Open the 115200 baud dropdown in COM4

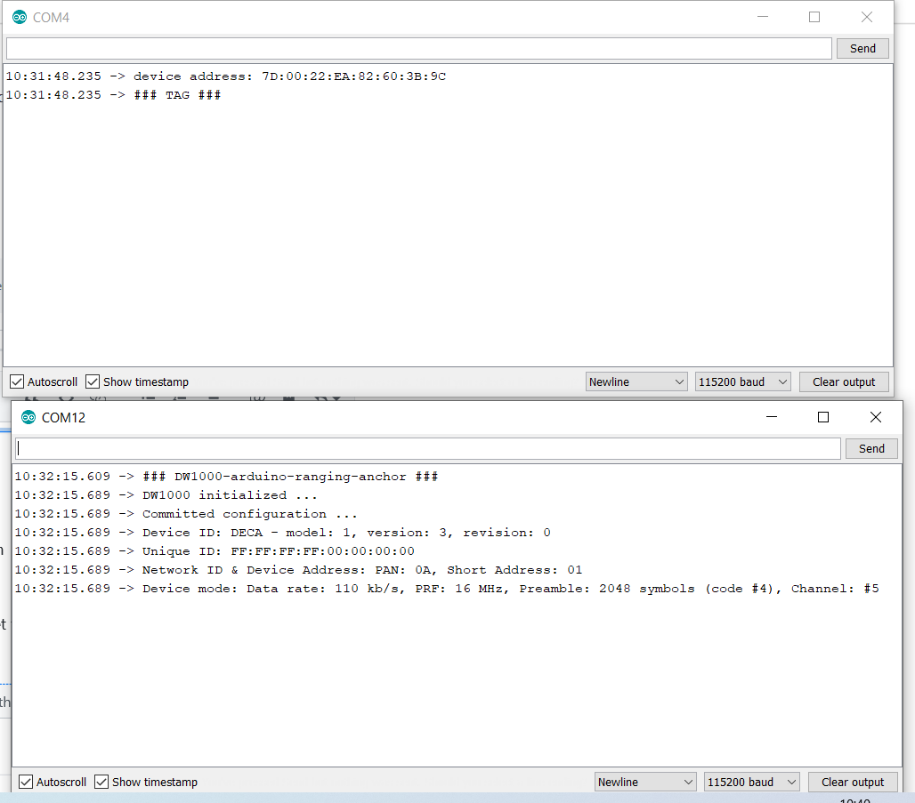pyautogui.click(x=743, y=381)
